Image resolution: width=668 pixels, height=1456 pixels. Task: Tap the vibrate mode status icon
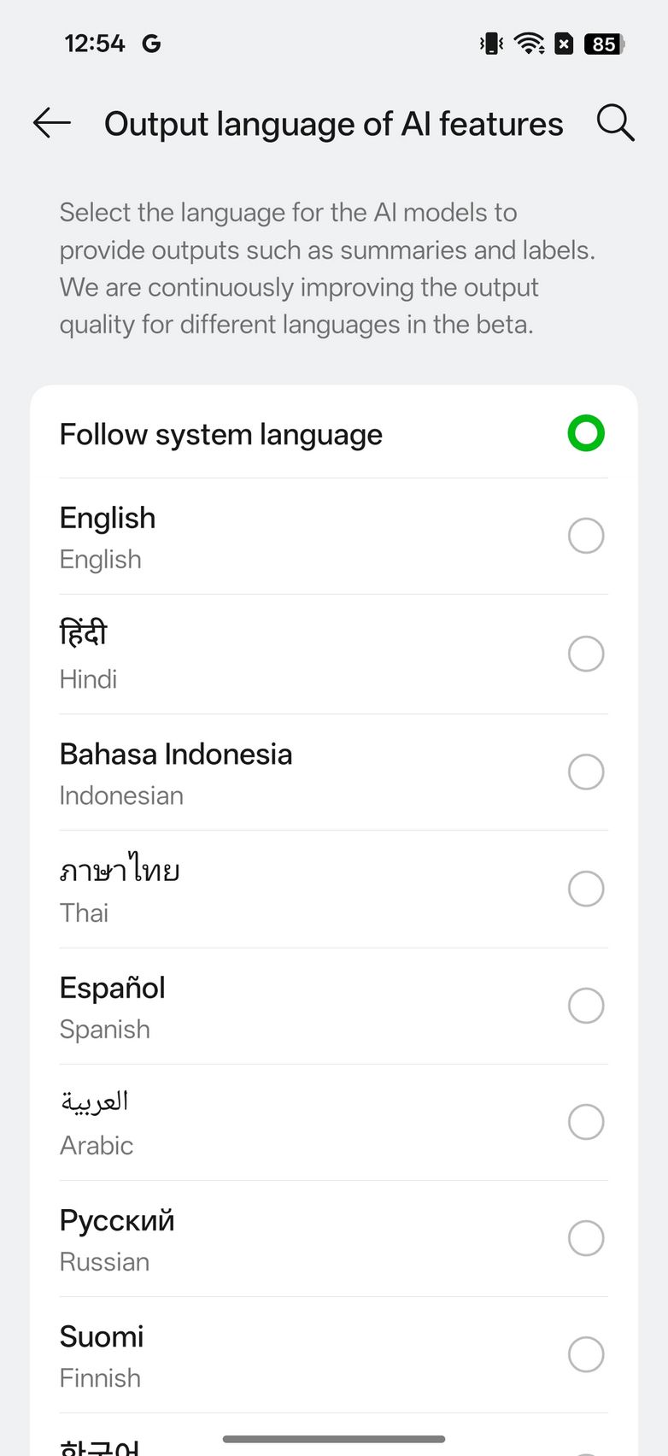(491, 44)
